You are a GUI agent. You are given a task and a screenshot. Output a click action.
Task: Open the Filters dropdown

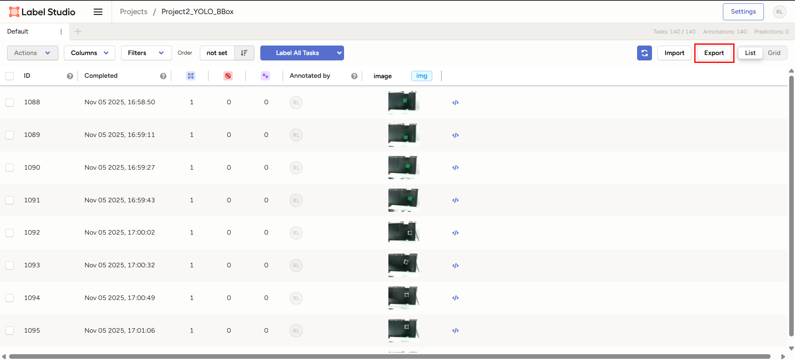point(146,53)
